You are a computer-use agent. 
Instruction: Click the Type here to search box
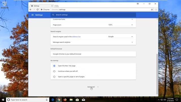[28, 100]
